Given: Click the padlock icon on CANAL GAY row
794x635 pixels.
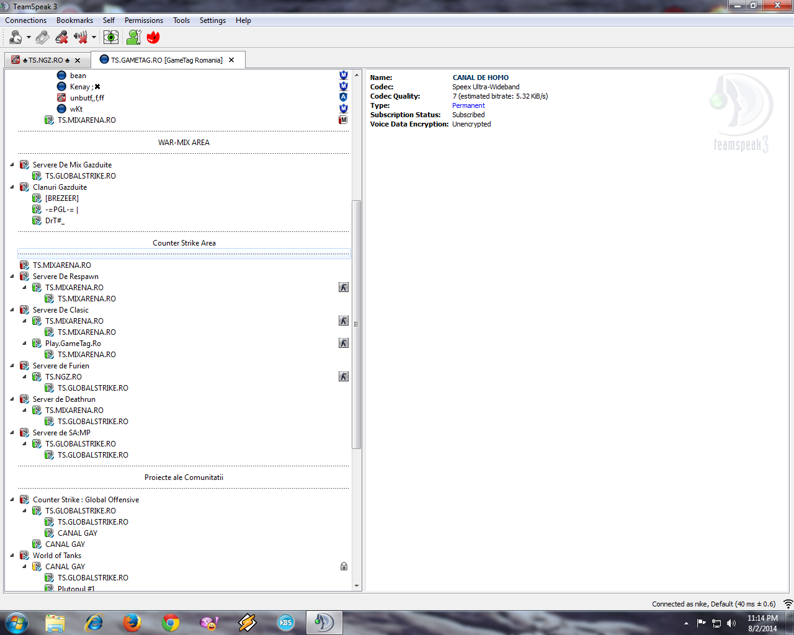Looking at the screenshot, I should [344, 566].
